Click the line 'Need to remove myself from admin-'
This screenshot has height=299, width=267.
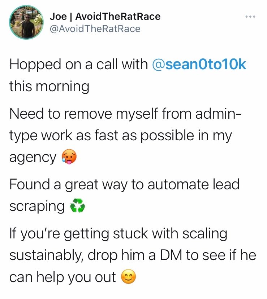pos(125,114)
